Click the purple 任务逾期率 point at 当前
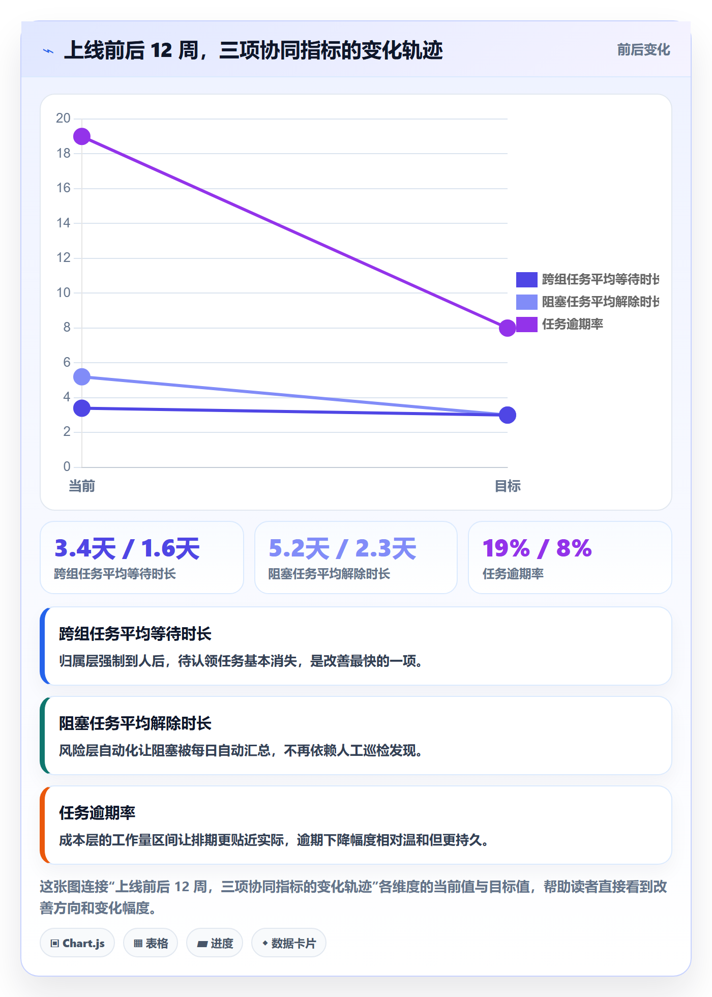This screenshot has height=997, width=712. (x=82, y=136)
